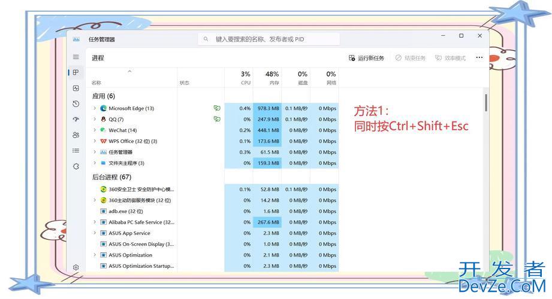Open the Users sidebar icon
Image resolution: width=552 pixels, height=299 pixels.
[76, 135]
